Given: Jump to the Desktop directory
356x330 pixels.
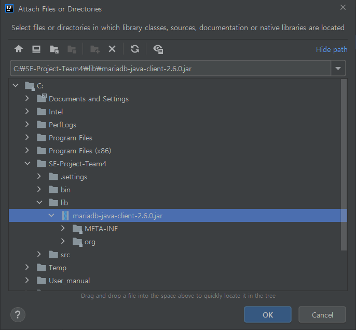Looking at the screenshot, I should pos(36,49).
